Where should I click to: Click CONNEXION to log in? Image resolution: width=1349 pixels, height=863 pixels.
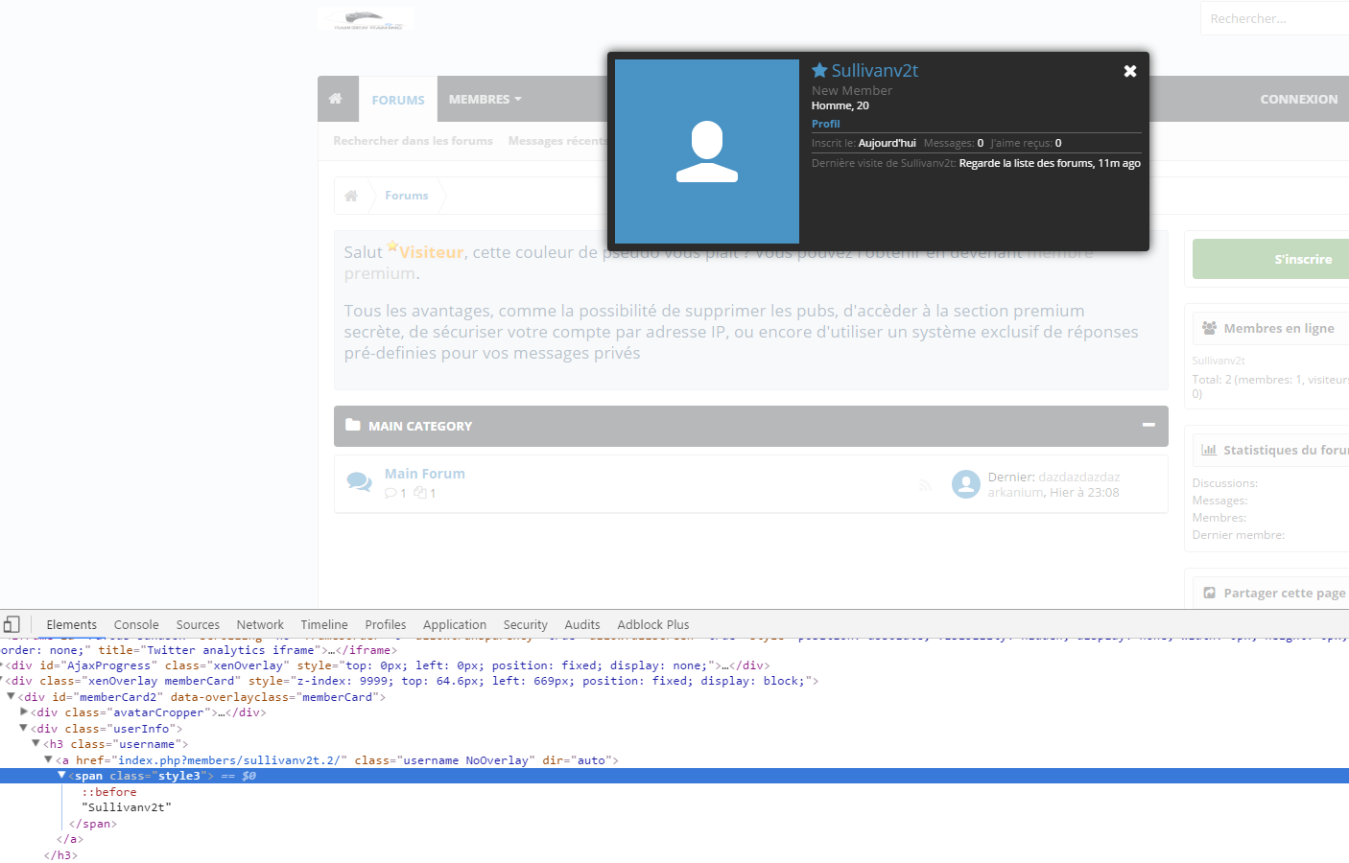click(x=1298, y=99)
